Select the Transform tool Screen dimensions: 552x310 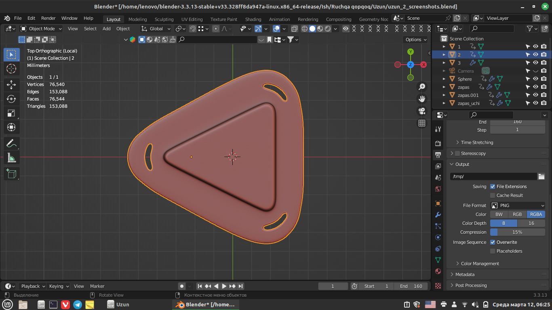(x=12, y=128)
